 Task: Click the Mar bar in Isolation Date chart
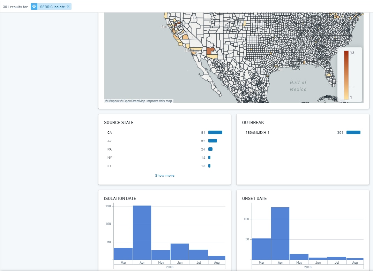click(123, 254)
